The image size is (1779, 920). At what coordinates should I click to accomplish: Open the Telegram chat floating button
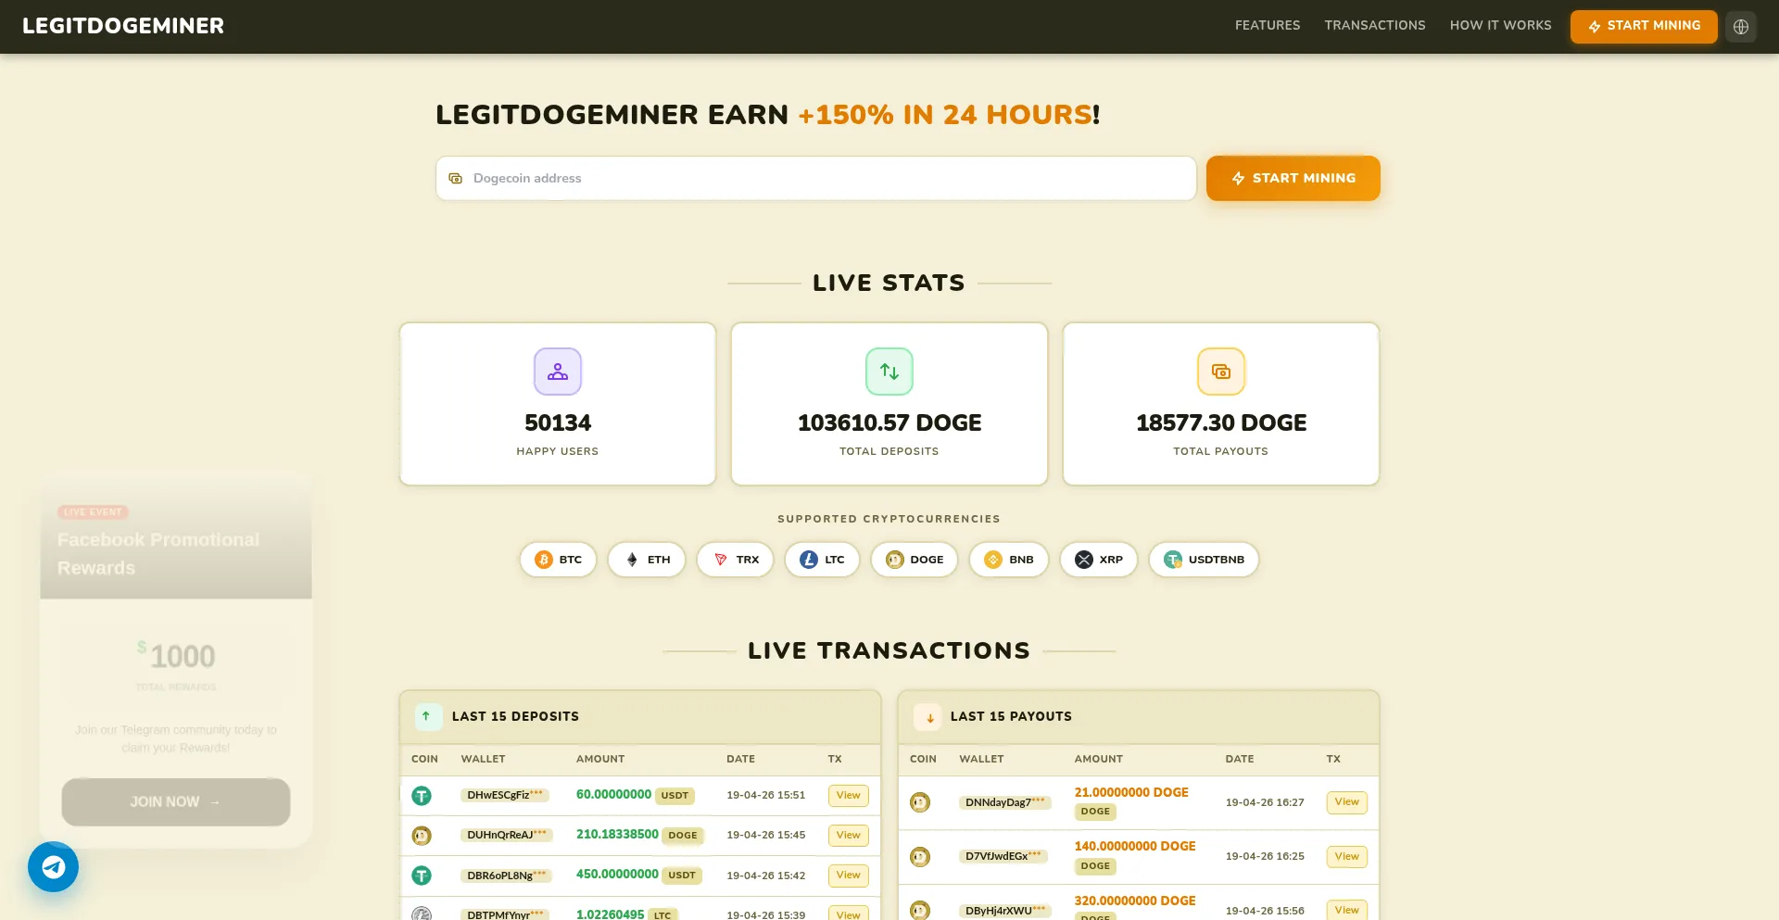pos(53,867)
